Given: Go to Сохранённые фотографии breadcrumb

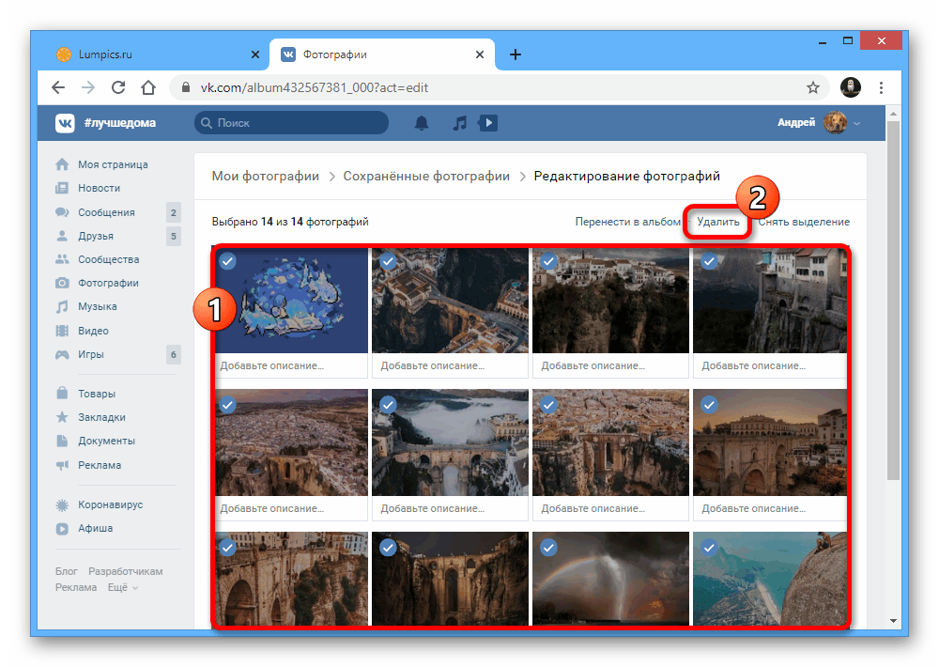Looking at the screenshot, I should [426, 177].
